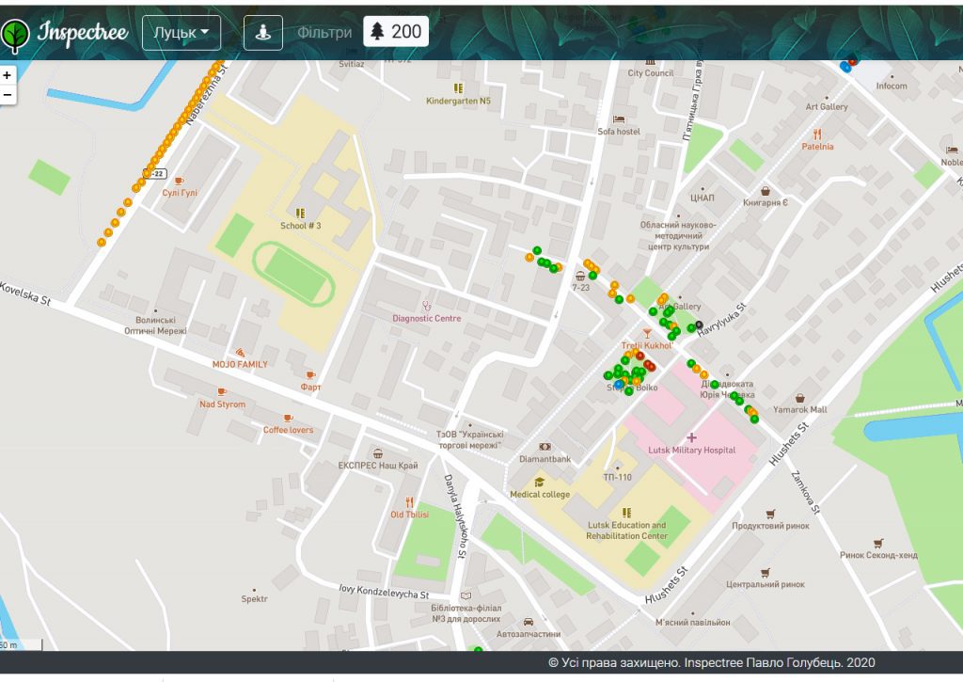Click the Inspectree brand name text
The width and height of the screenshot is (963, 682).
point(83,33)
